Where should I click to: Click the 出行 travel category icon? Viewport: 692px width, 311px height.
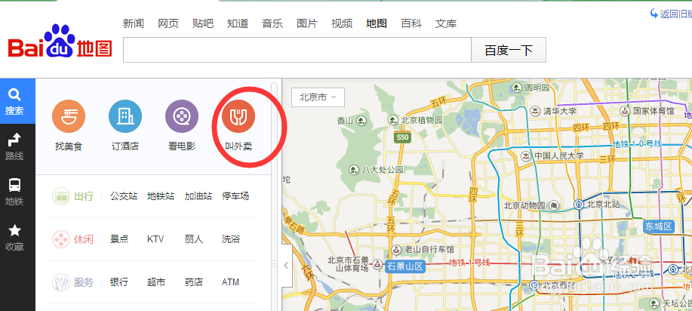click(61, 196)
